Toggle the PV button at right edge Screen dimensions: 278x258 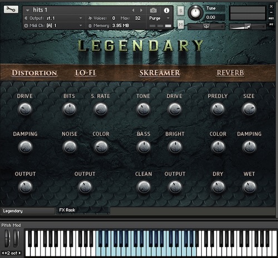(x=271, y=24)
